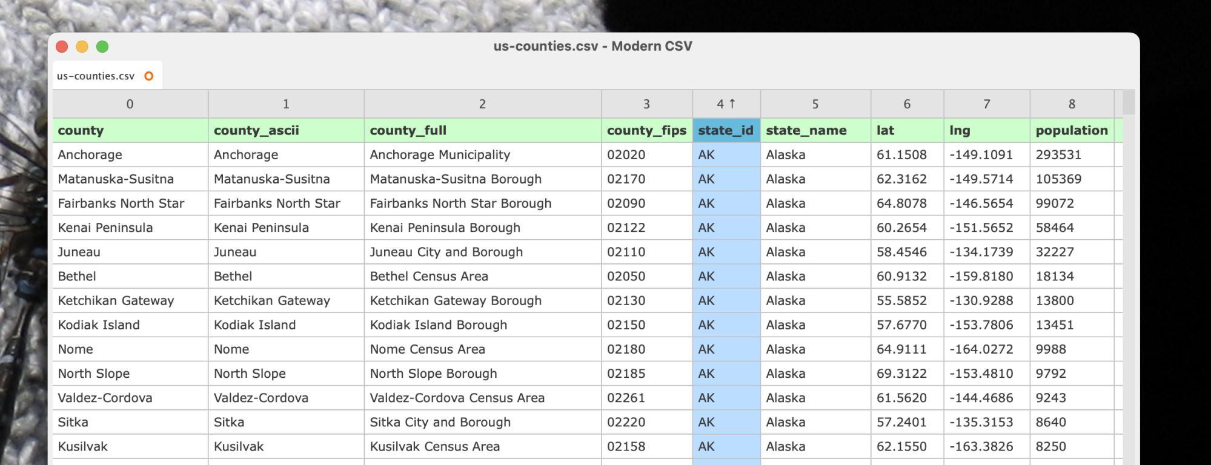
Task: Click the ascending sort arrow on column 4
Action: tap(732, 104)
